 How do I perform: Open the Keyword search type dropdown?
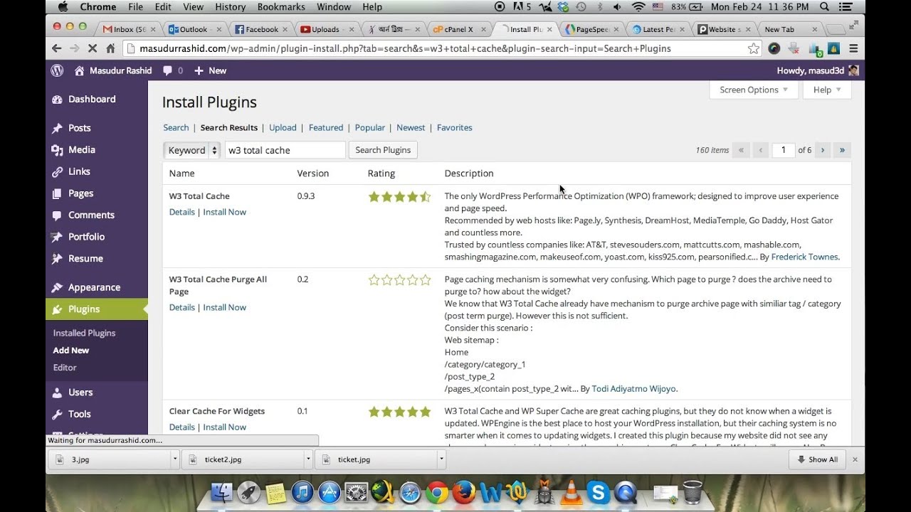tap(192, 150)
